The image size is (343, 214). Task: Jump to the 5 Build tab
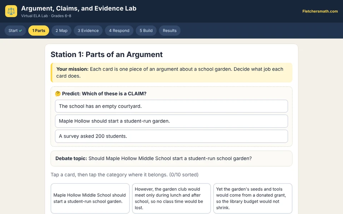(x=146, y=31)
